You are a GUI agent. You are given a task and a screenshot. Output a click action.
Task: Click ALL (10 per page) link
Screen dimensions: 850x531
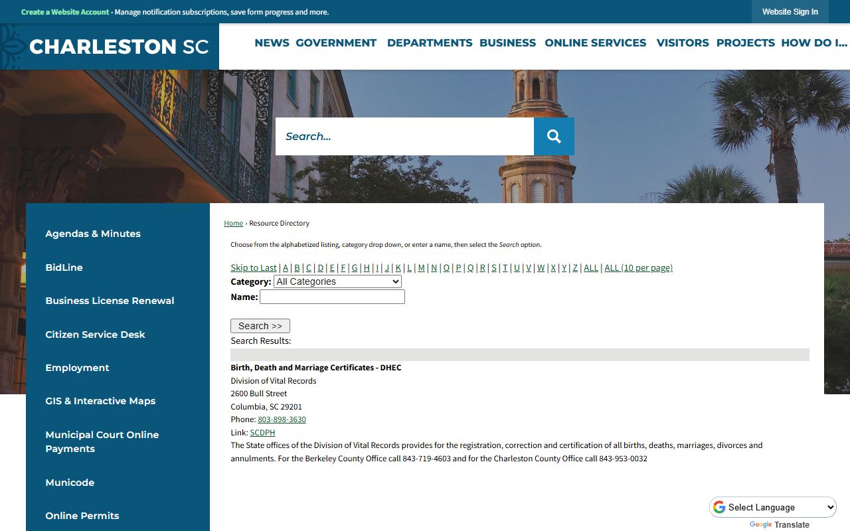[x=638, y=267]
